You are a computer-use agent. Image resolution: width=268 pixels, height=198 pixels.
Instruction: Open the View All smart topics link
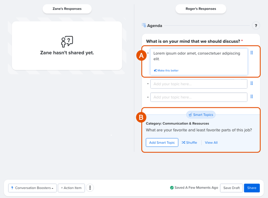click(211, 142)
